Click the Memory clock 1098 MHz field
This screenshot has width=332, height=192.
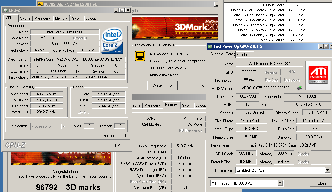pos(284,153)
